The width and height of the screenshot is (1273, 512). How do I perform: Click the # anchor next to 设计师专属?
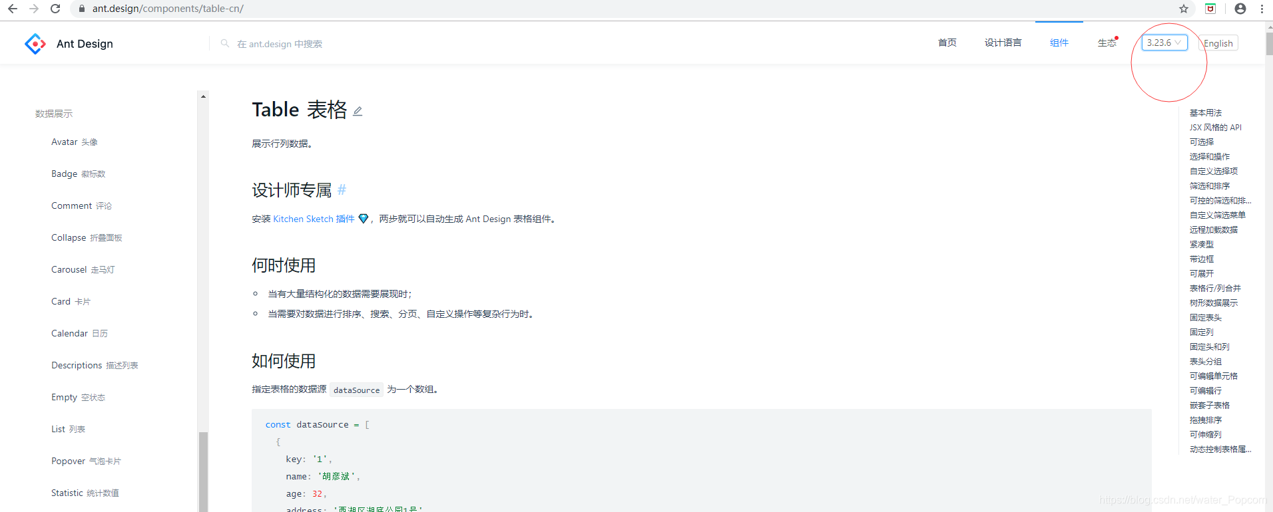(342, 190)
